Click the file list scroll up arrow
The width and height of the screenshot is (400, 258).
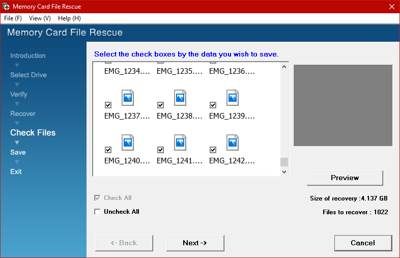[284, 67]
